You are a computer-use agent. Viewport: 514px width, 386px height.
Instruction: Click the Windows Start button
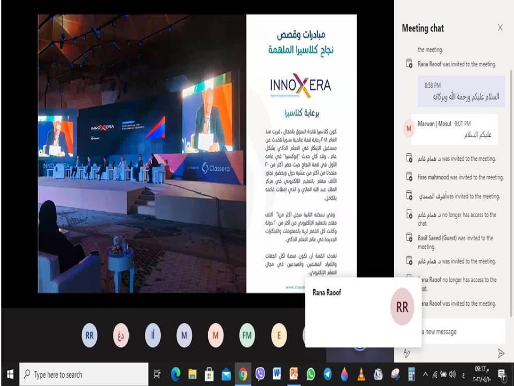click(x=9, y=374)
